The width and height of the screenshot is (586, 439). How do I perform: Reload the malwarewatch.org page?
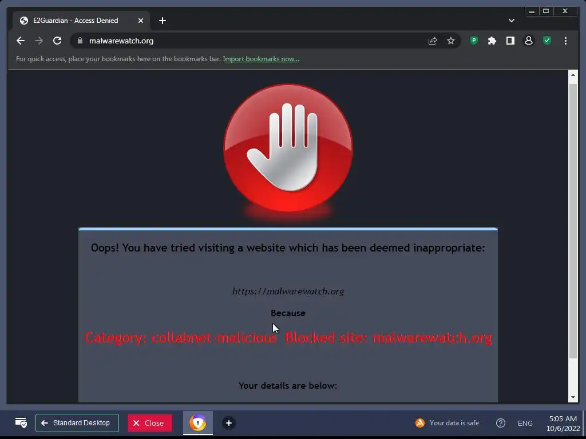(x=57, y=41)
